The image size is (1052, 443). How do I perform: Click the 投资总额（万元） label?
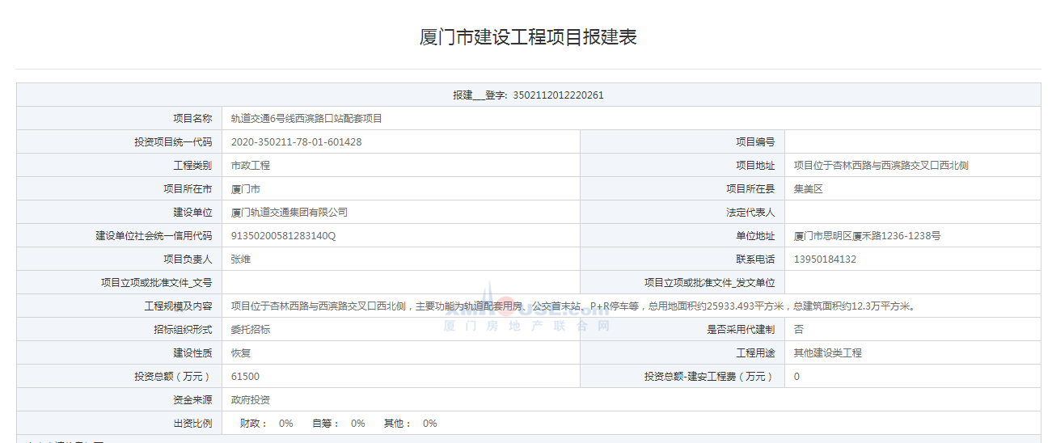[173, 377]
